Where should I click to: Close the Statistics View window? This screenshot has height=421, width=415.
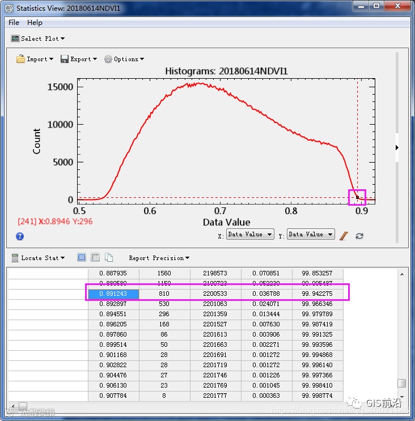397,6
